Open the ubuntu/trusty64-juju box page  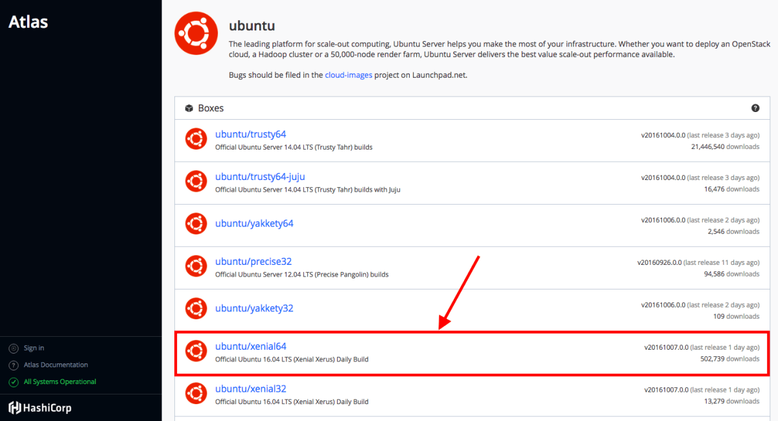(260, 177)
